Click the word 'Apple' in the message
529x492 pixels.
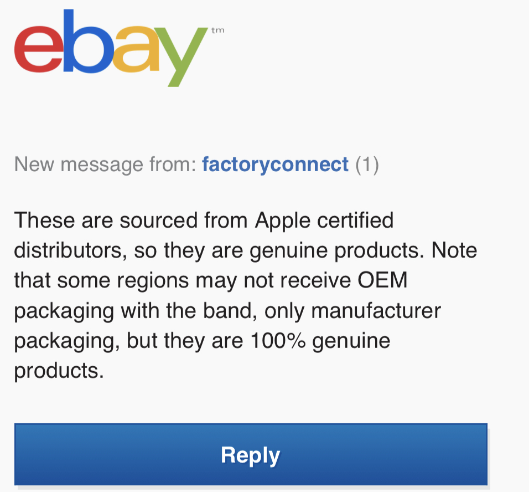(282, 222)
